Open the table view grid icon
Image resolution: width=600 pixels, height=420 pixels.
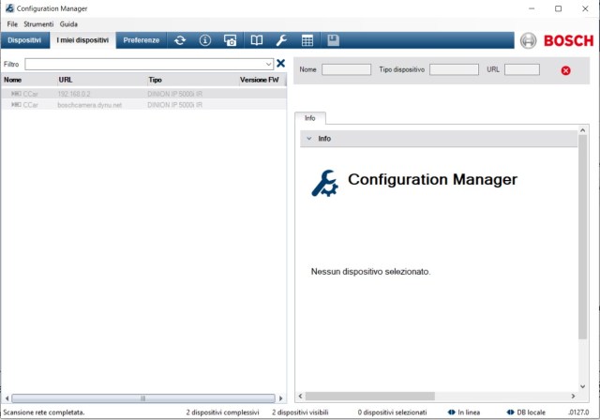point(307,40)
